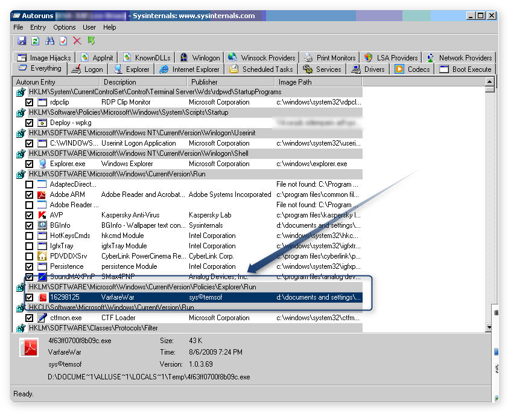Sort by Description column header
The height and width of the screenshot is (412, 508).
pyautogui.click(x=144, y=82)
